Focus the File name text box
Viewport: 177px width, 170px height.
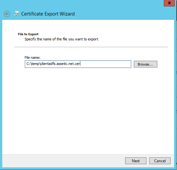[78, 64]
